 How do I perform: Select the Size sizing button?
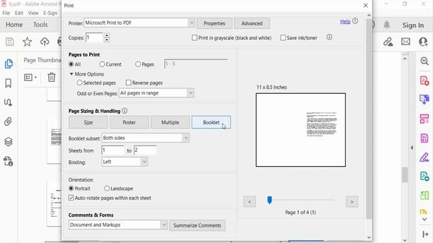point(89,122)
